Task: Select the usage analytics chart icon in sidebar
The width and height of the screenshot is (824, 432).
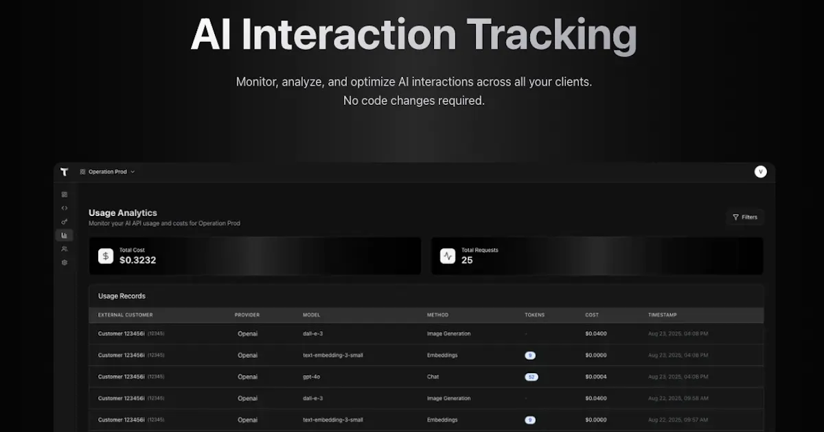Action: [65, 235]
